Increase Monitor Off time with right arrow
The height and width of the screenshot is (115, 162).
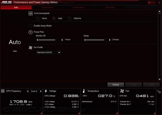62,40
